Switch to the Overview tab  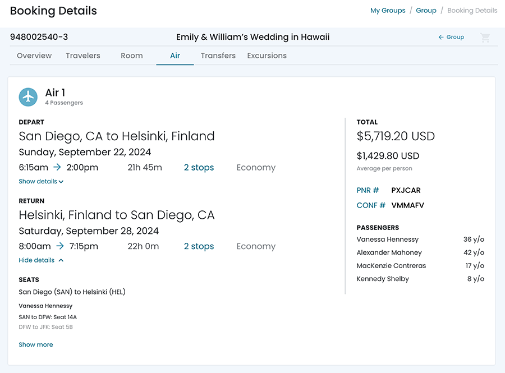point(34,56)
